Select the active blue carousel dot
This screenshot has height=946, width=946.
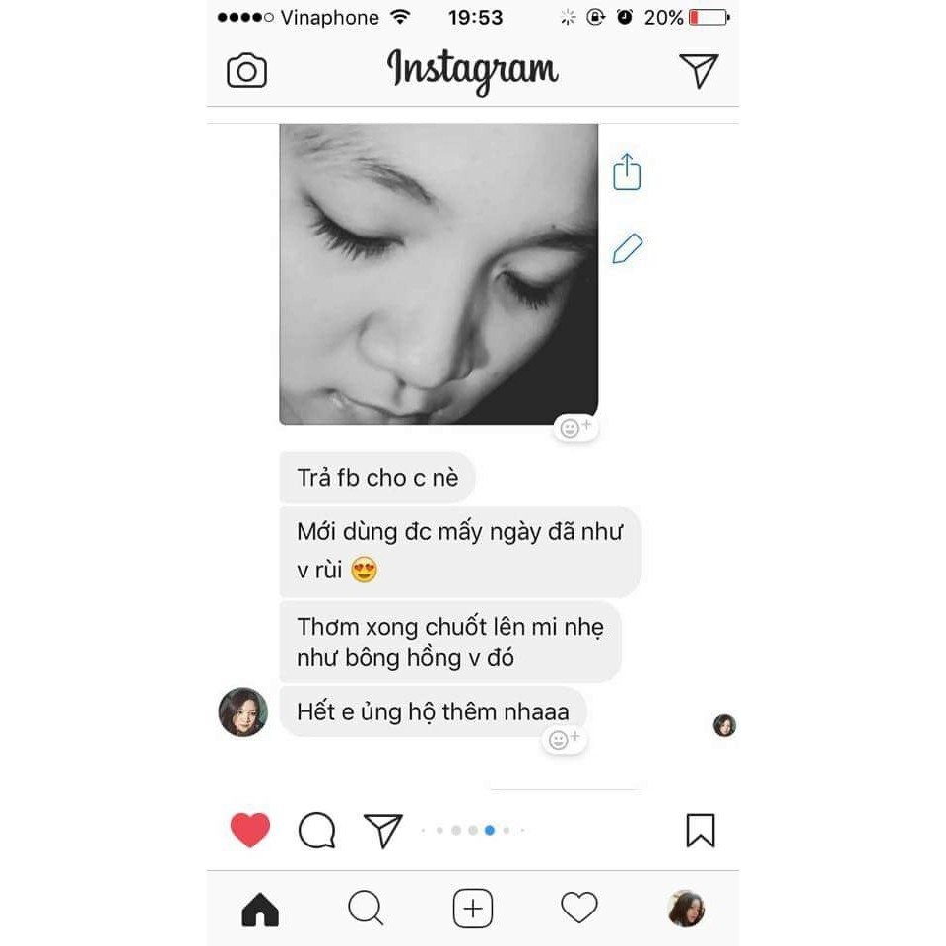tap(490, 830)
